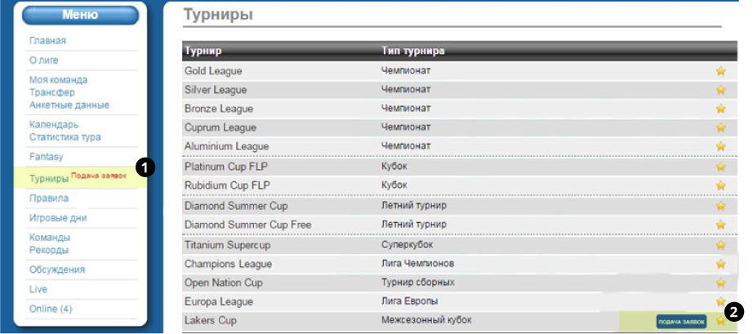Screen dimensions: 753x334
Task: Click the star beside Silver League
Action: 720,90
